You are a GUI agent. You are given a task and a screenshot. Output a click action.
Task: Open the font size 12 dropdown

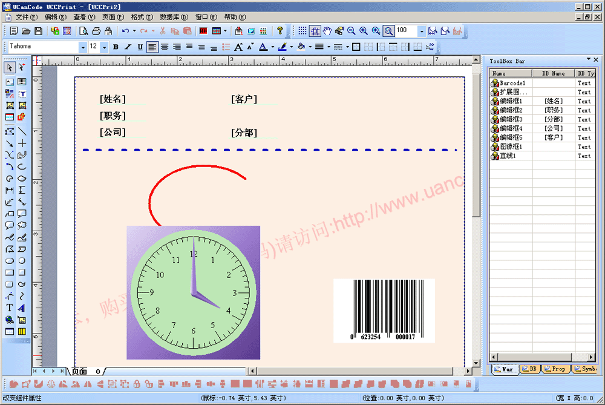click(104, 47)
